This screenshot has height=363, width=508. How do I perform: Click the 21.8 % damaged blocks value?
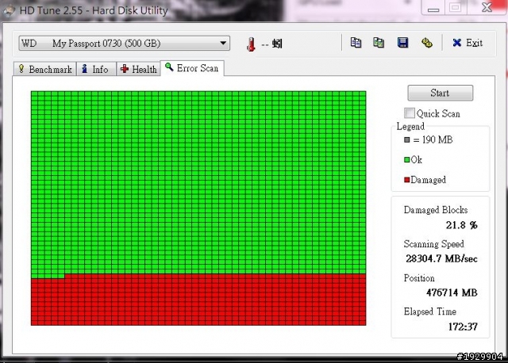461,225
